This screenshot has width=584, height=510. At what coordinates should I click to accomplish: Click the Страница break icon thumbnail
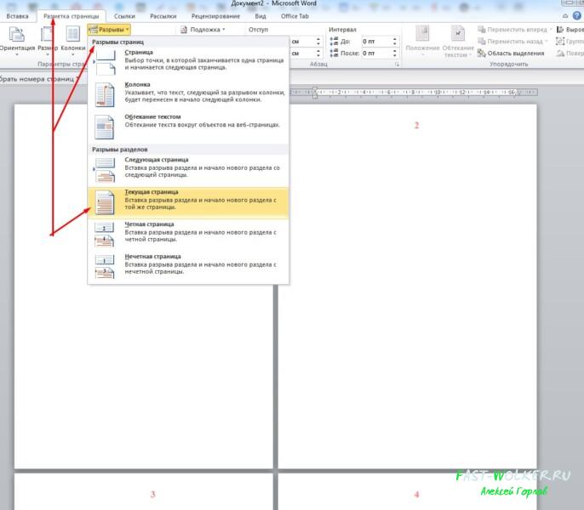tap(105, 62)
